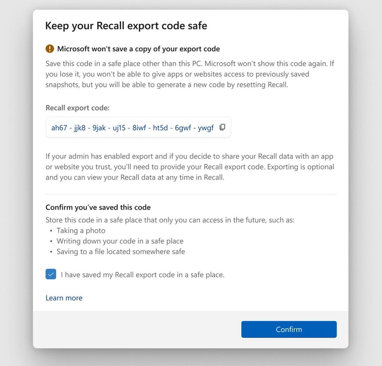Click the copy icon beside the export code
This screenshot has height=366, width=382.
[222, 127]
